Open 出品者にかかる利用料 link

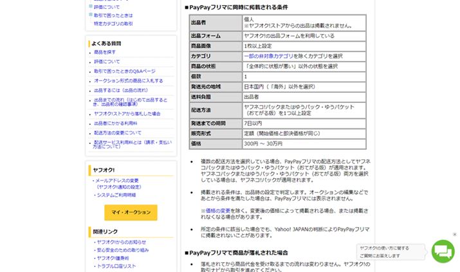pos(116,123)
